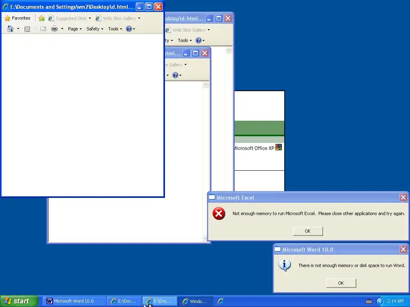410x307 pixels.
Task: Open the Windows Start menu
Action: click(19, 301)
